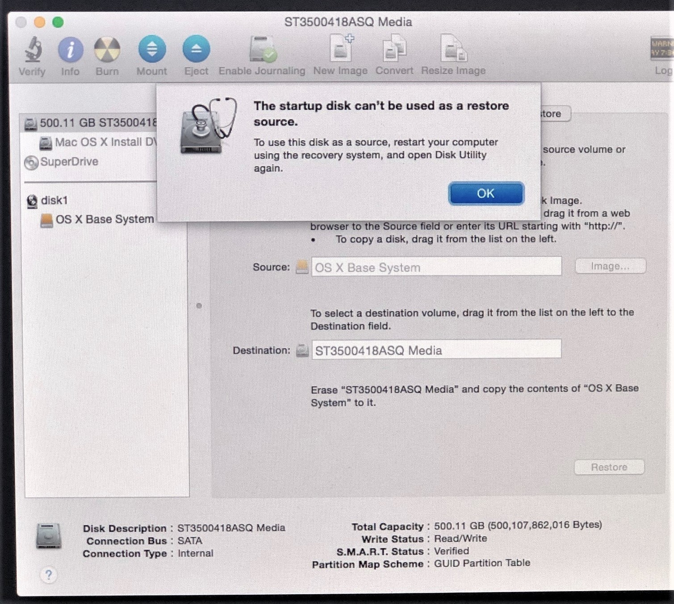
Task: Click the Disk Description value text
Action: (231, 528)
